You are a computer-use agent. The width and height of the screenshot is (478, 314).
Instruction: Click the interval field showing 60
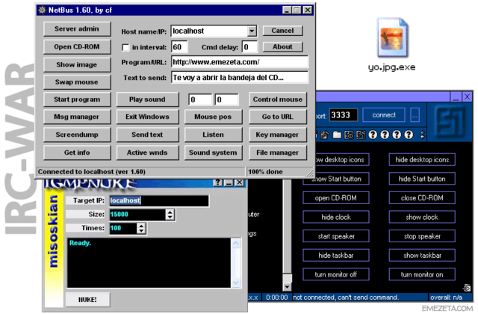(x=179, y=47)
